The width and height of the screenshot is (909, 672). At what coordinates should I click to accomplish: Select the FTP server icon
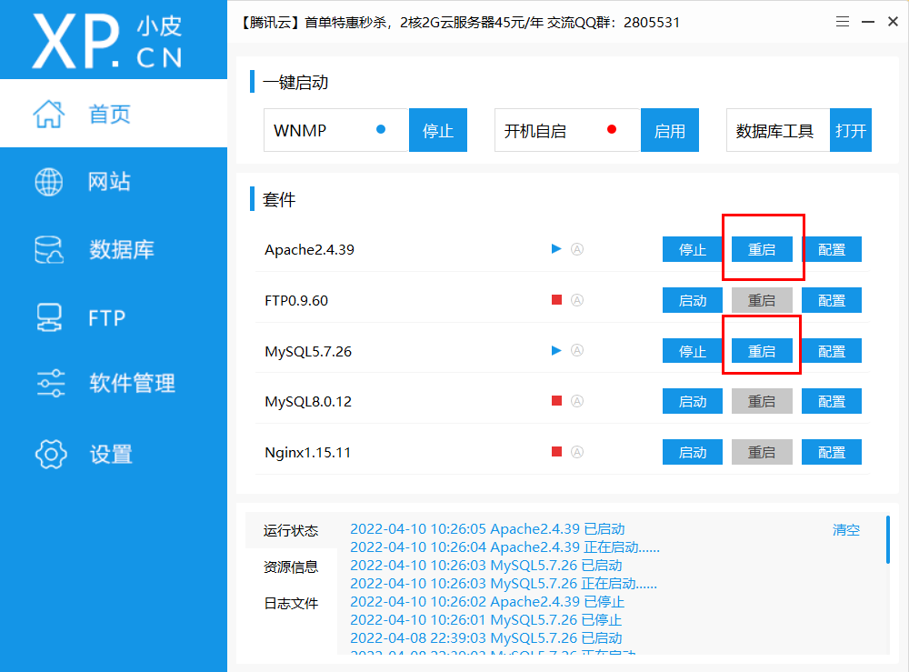tap(49, 317)
